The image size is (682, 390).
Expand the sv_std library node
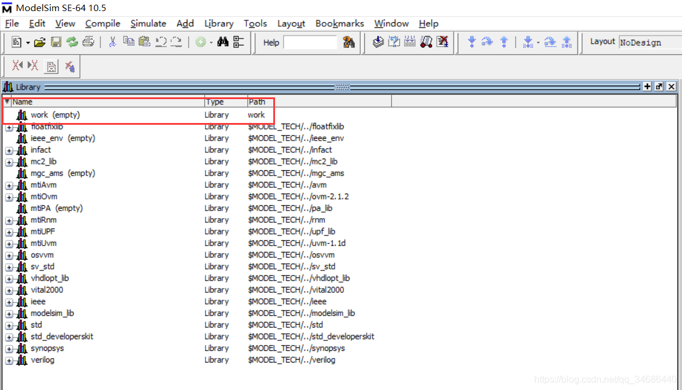pos(9,268)
